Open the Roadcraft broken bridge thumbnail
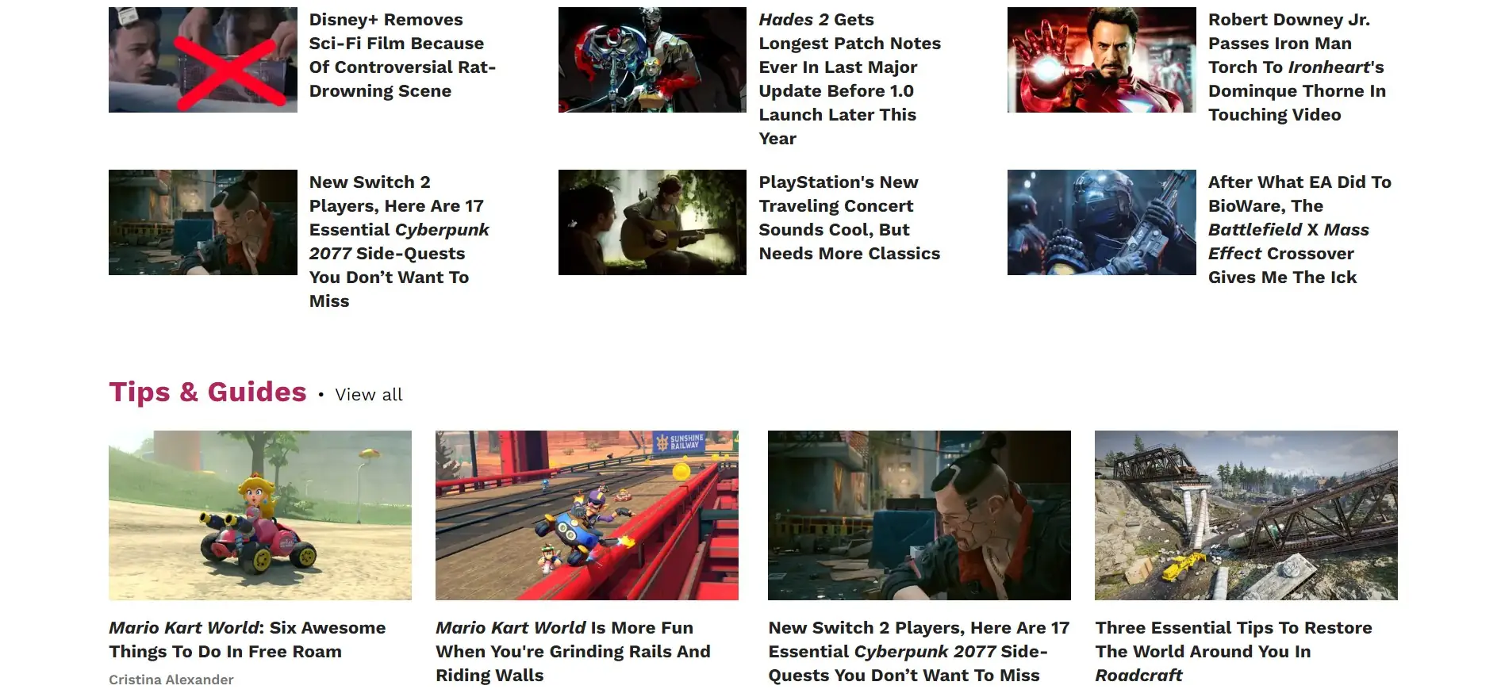Viewport: 1501px width, 697px height. click(x=1246, y=515)
